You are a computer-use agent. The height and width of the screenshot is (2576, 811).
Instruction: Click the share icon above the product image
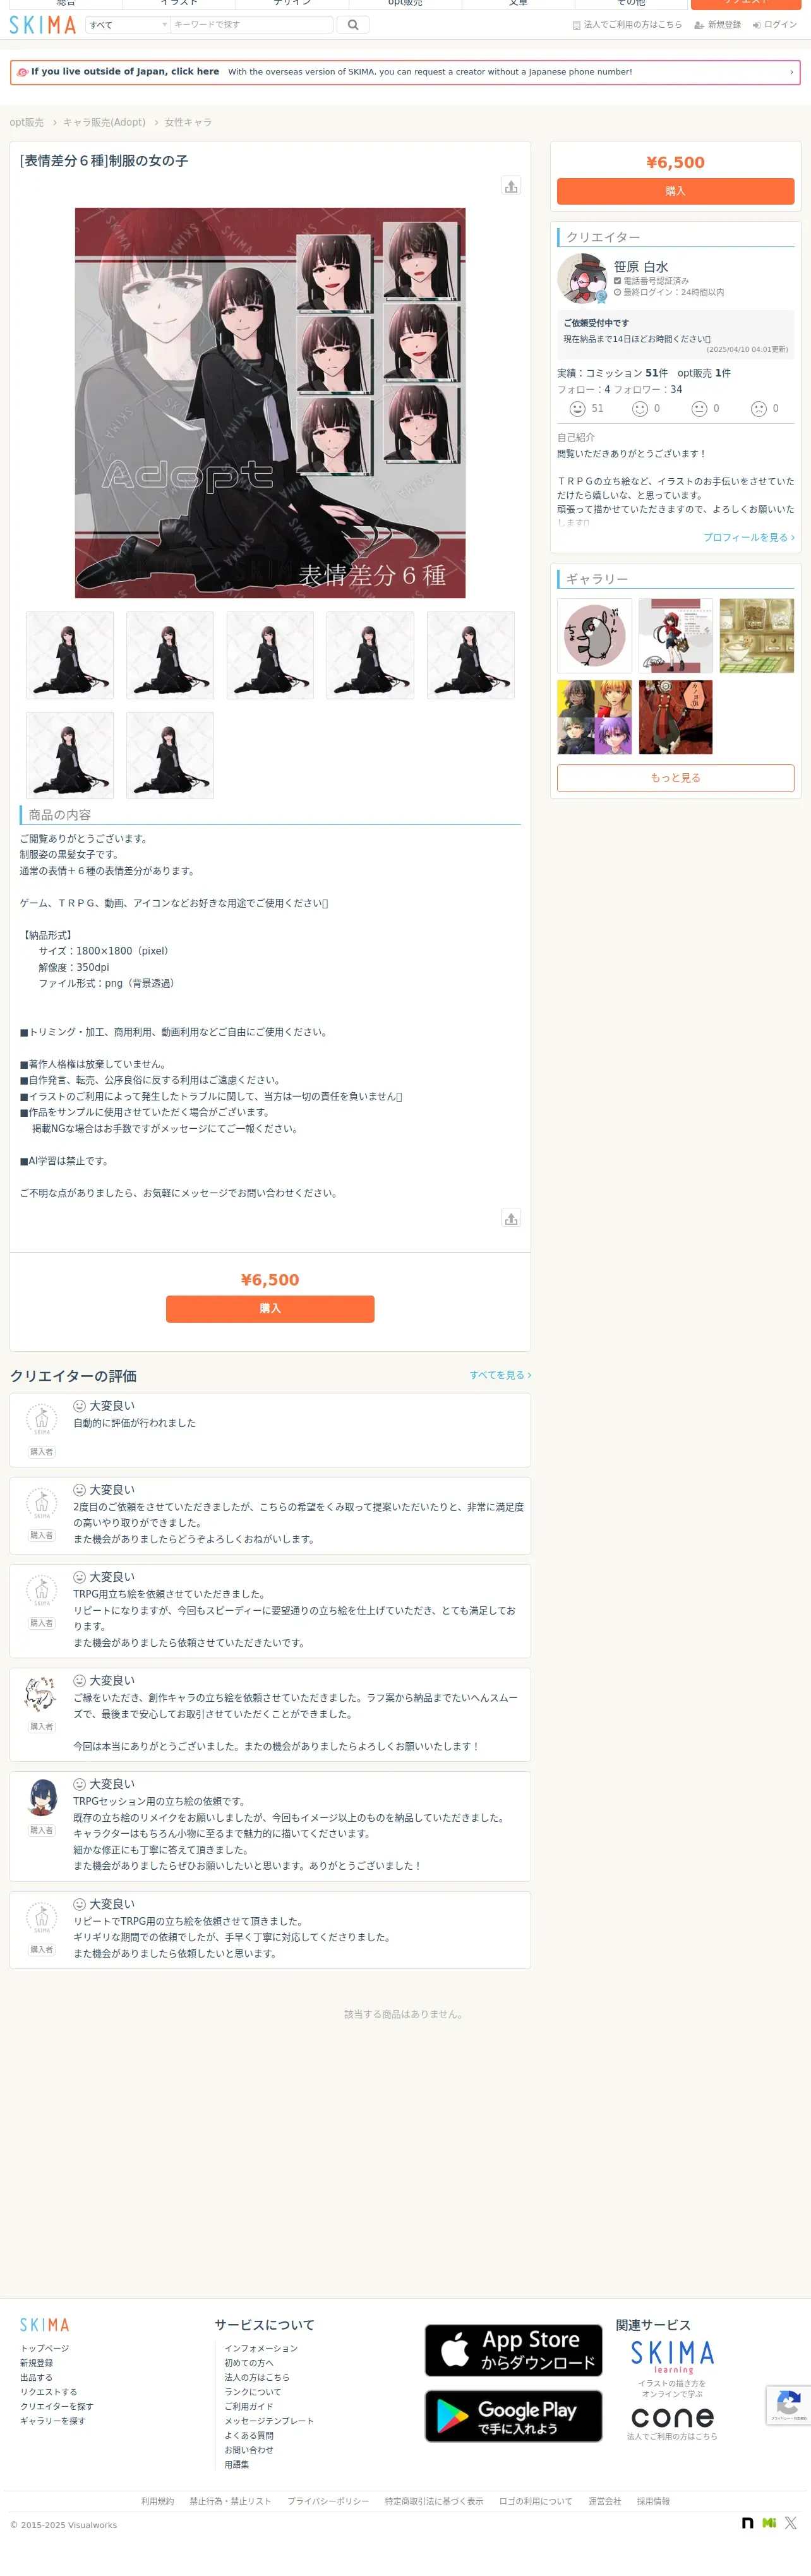(x=511, y=186)
